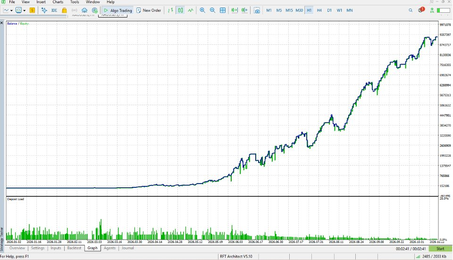Open the Market shopping bag icon
The image size is (453, 260).
coord(64,10)
